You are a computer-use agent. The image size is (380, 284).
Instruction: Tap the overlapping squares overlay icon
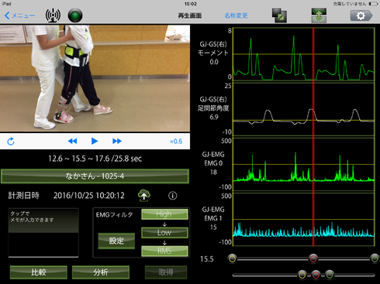click(x=279, y=15)
